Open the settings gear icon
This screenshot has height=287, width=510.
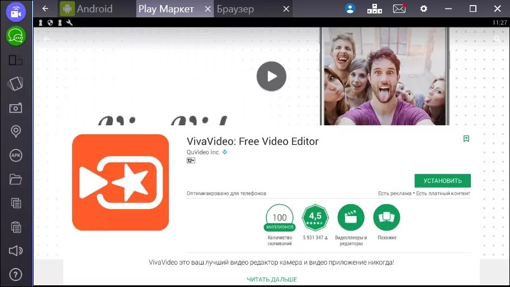click(423, 9)
